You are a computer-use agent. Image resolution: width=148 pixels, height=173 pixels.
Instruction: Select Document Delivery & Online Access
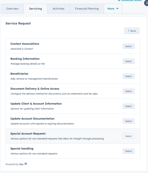[x=128, y=91]
